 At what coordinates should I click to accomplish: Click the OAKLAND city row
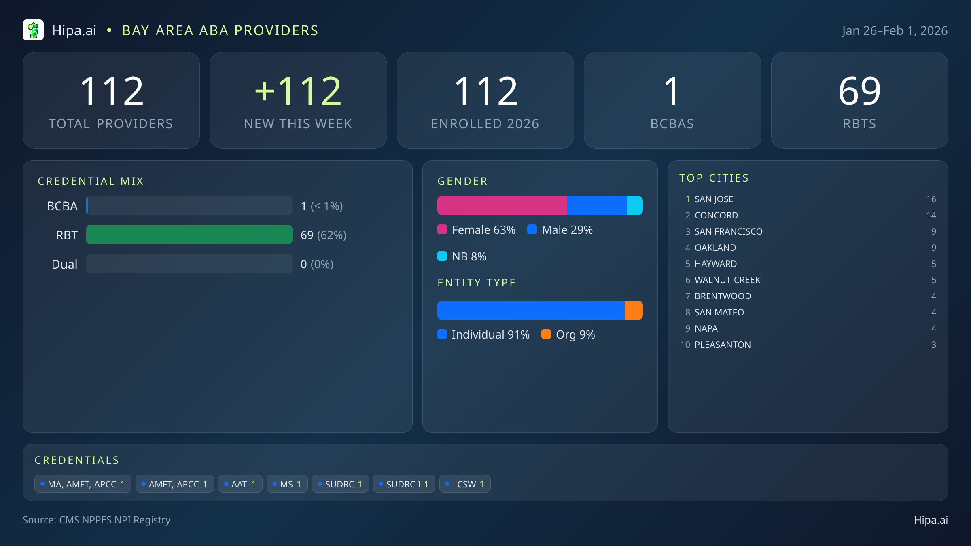click(715, 248)
